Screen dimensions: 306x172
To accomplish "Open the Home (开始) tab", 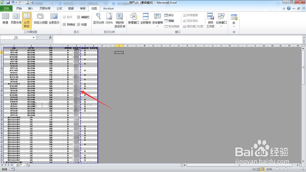I will 19,8.
